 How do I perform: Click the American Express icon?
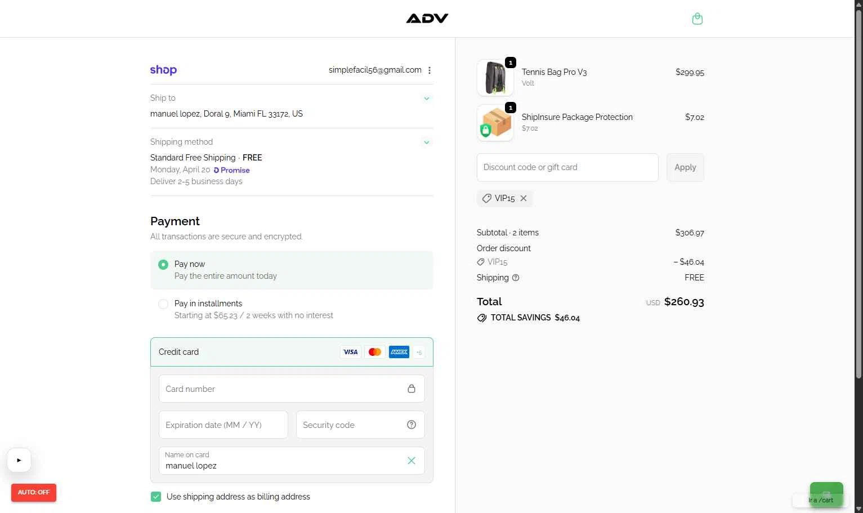[x=399, y=352]
